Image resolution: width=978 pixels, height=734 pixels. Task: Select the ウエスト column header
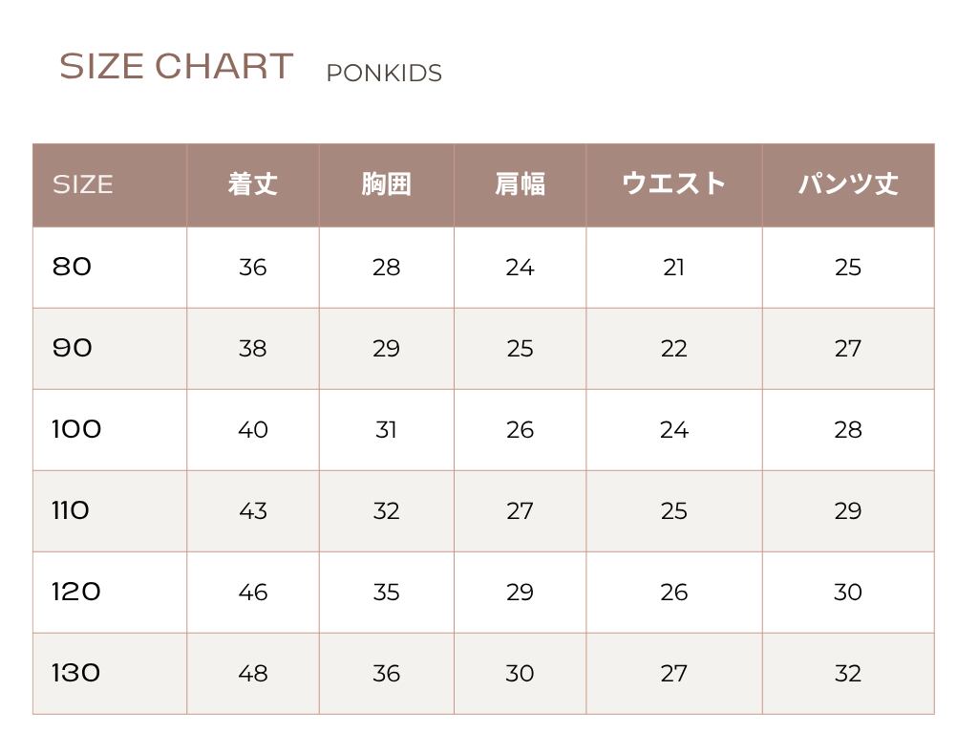coord(673,184)
